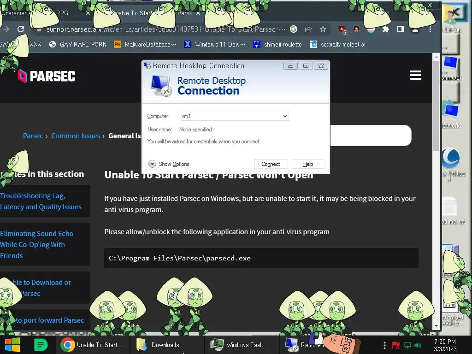Open the Windows Task Manager taskbar item

(242, 345)
